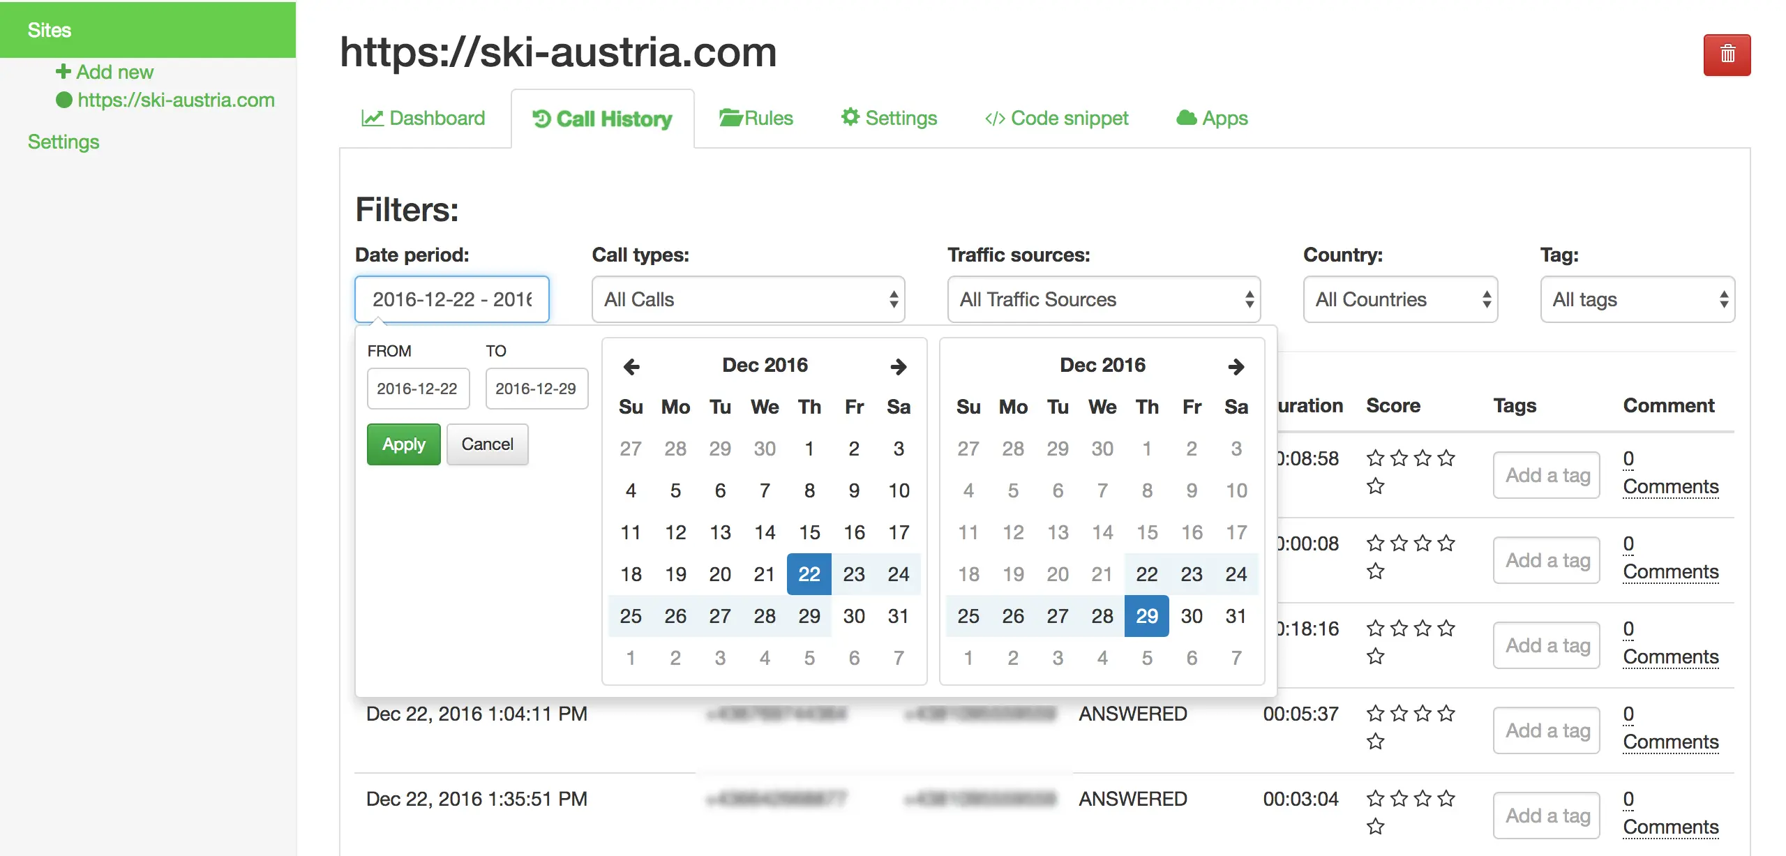Click the plus icon next to Add new

[x=63, y=71]
